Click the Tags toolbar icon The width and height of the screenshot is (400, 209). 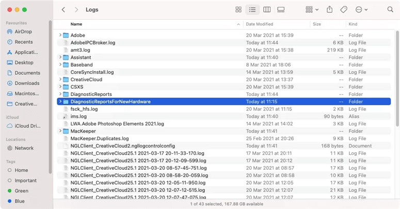click(344, 10)
